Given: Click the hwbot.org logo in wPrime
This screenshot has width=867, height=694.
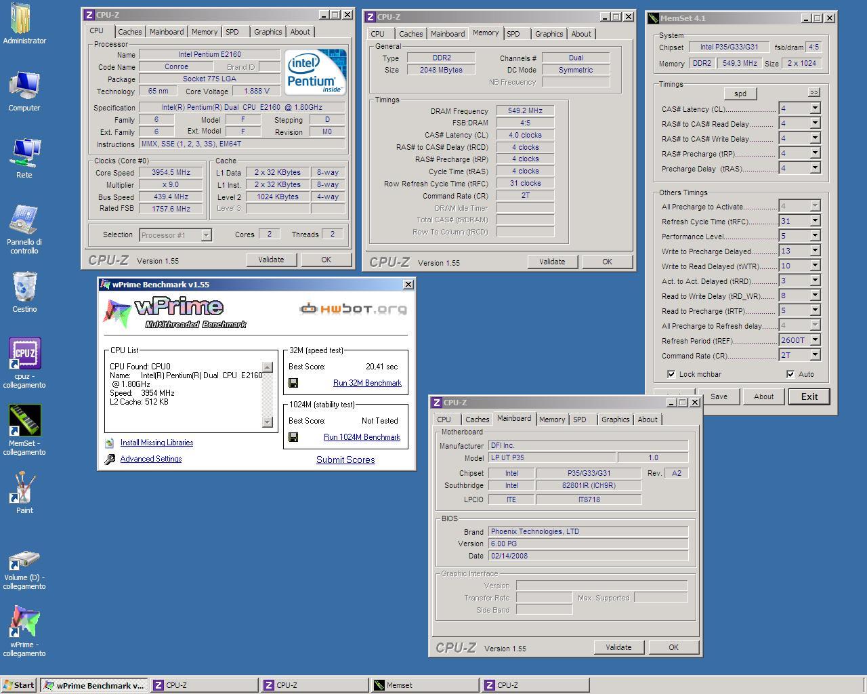Looking at the screenshot, I should (353, 309).
